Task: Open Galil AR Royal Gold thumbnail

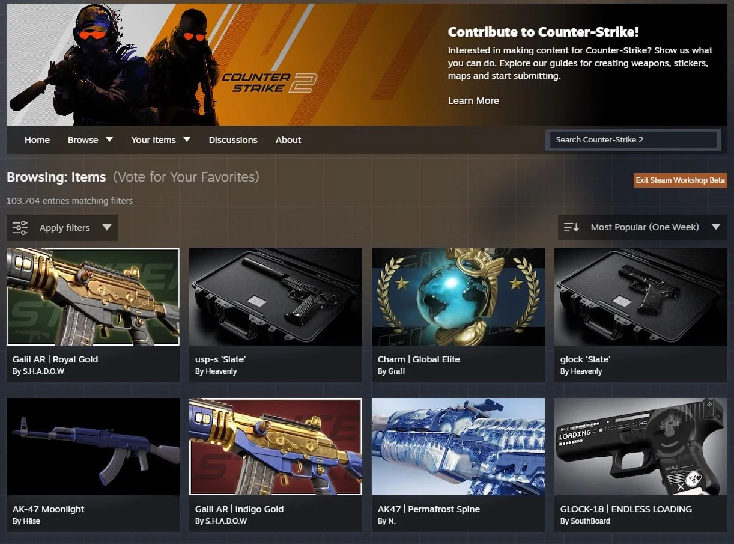Action: coord(93,297)
